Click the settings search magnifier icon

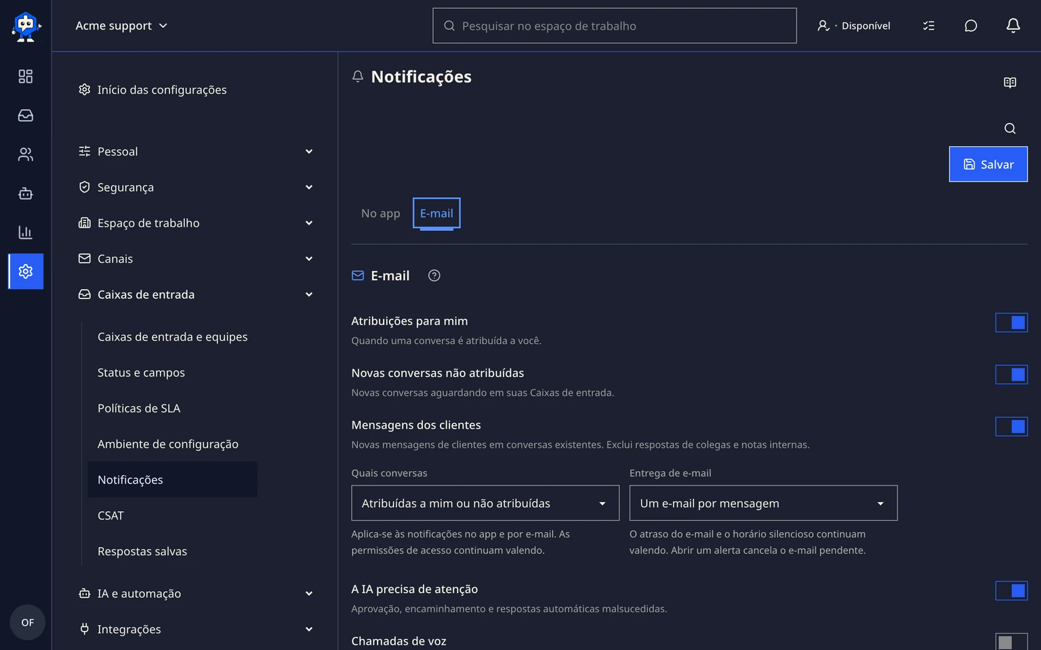(x=1010, y=129)
